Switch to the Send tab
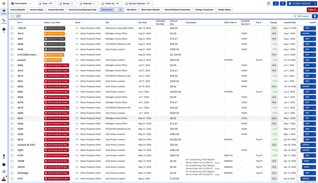The width and height of the screenshot is (318, 183). (x=47, y=3)
